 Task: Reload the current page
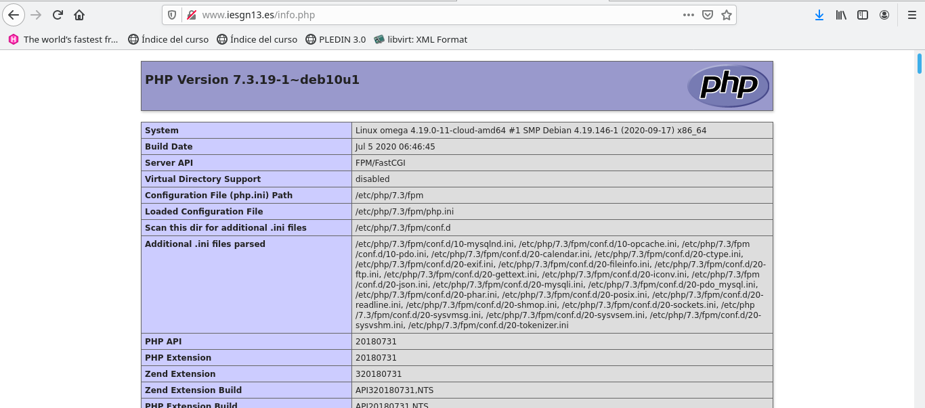(58, 15)
